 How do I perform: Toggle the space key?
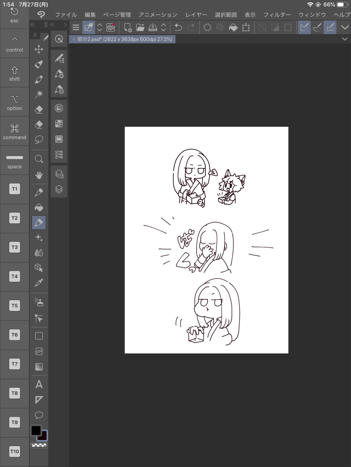(x=14, y=160)
